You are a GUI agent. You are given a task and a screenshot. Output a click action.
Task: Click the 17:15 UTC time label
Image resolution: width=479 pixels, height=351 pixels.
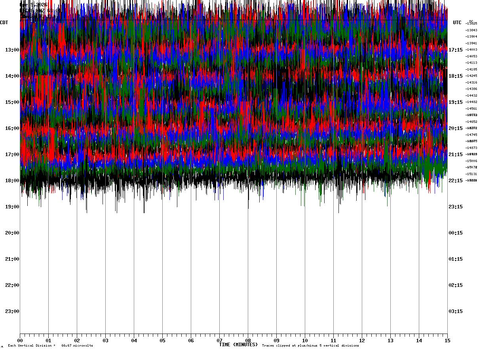pos(456,50)
